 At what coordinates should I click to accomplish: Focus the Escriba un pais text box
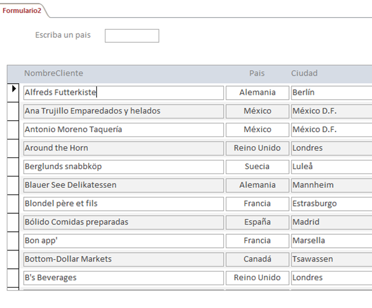click(132, 36)
